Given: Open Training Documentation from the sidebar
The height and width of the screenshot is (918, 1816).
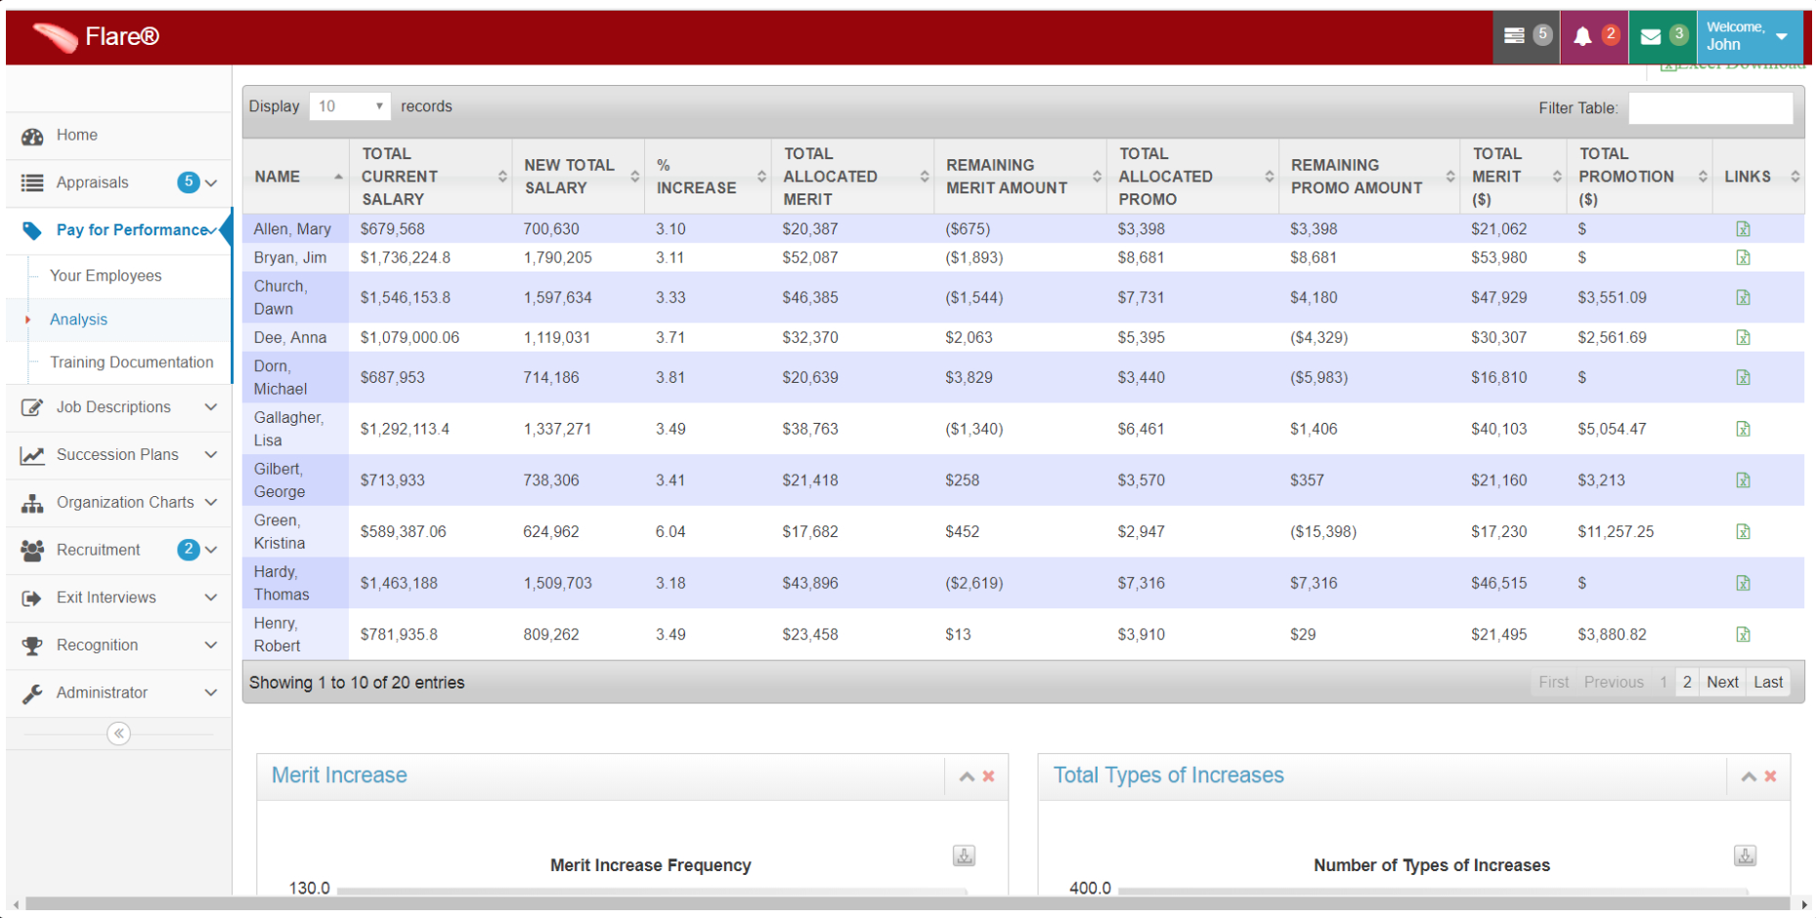Looking at the screenshot, I should 132,362.
